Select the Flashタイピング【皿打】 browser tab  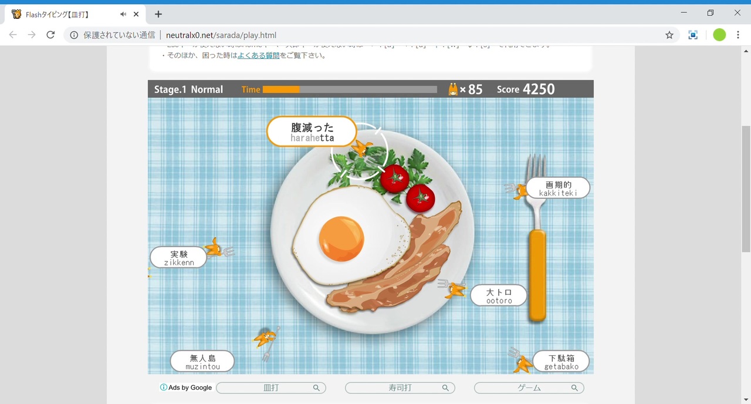click(65, 14)
